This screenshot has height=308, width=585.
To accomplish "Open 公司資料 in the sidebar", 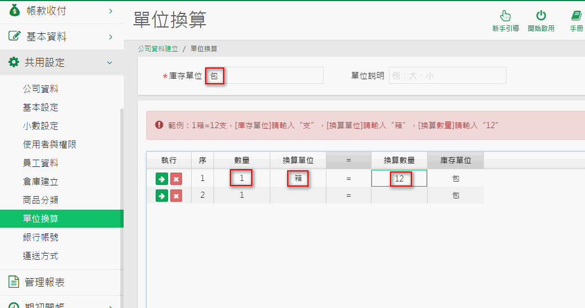I will (x=40, y=89).
